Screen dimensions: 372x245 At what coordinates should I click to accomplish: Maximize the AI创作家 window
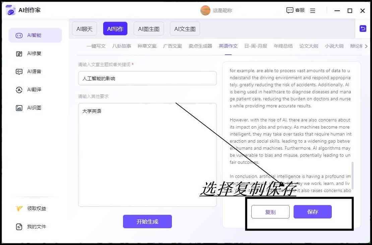[x=350, y=11]
